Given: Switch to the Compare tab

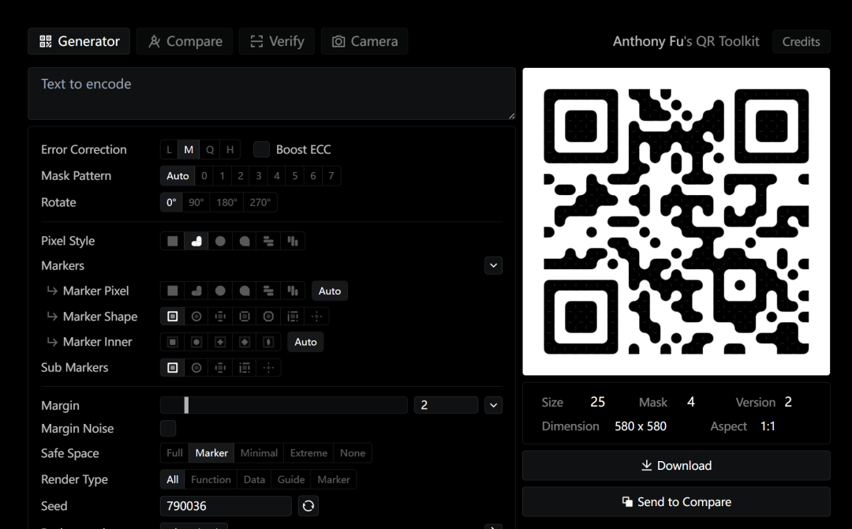Looking at the screenshot, I should 184,41.
